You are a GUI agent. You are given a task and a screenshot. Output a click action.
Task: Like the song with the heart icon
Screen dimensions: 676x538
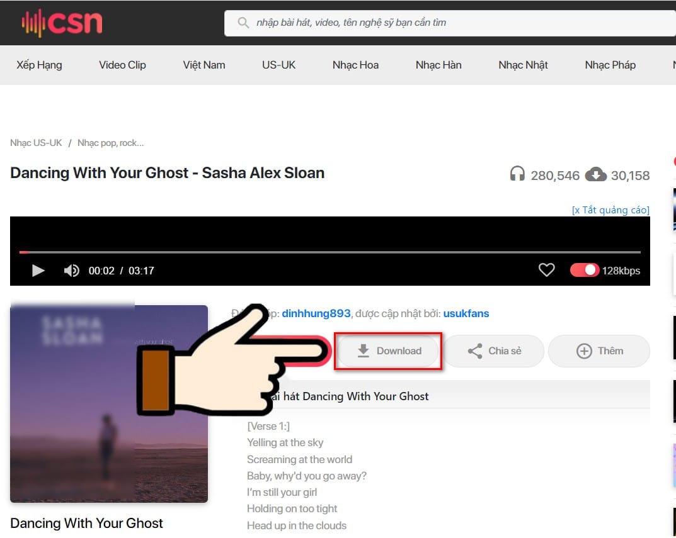click(546, 270)
